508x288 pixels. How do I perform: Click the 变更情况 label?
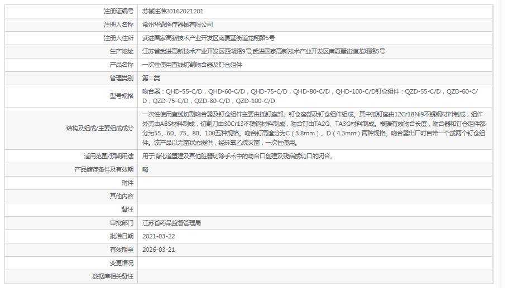point(122,263)
